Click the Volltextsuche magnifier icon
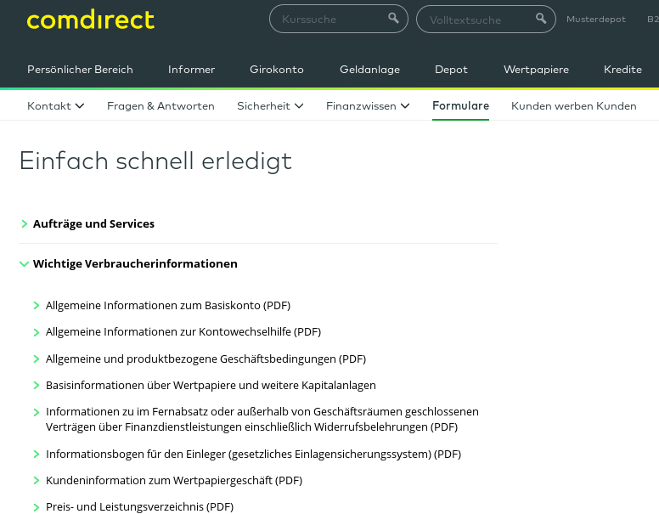 click(541, 19)
